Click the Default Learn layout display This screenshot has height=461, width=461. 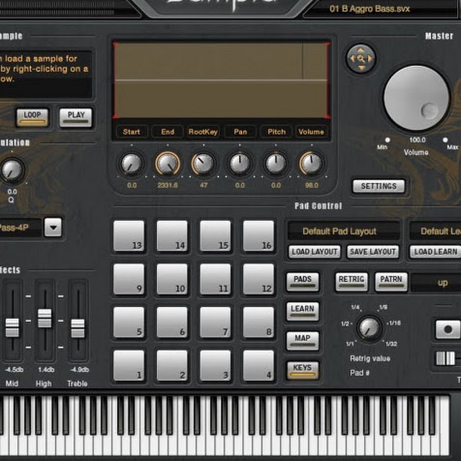435,231
